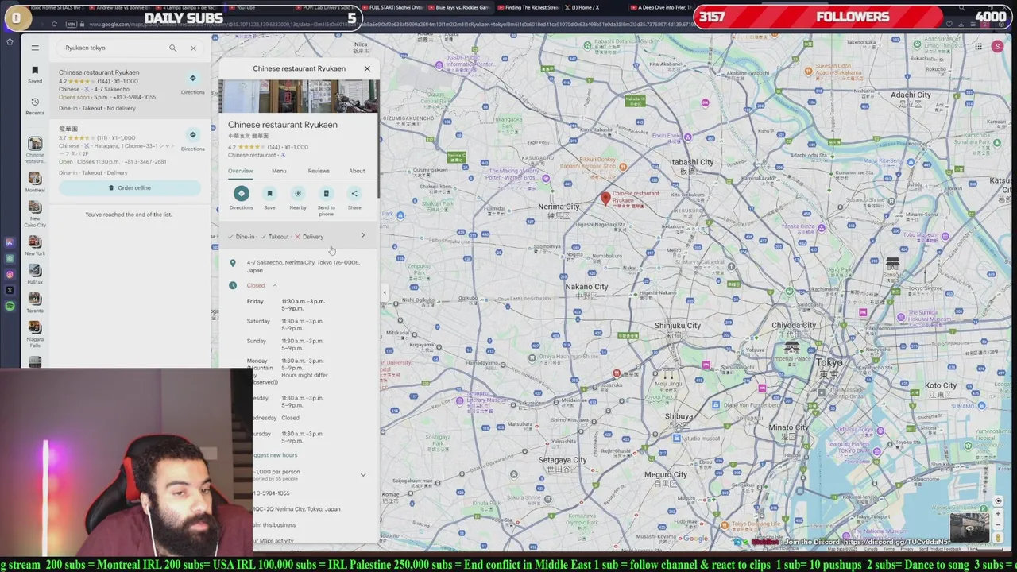Click the Order online button
Image resolution: width=1017 pixels, height=572 pixels.
[130, 188]
